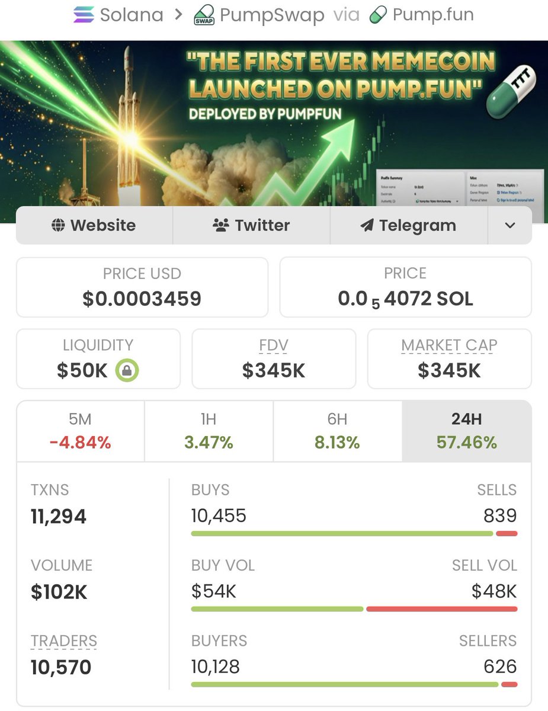
Task: Click the TXNS count 11,294
Action: tap(59, 517)
